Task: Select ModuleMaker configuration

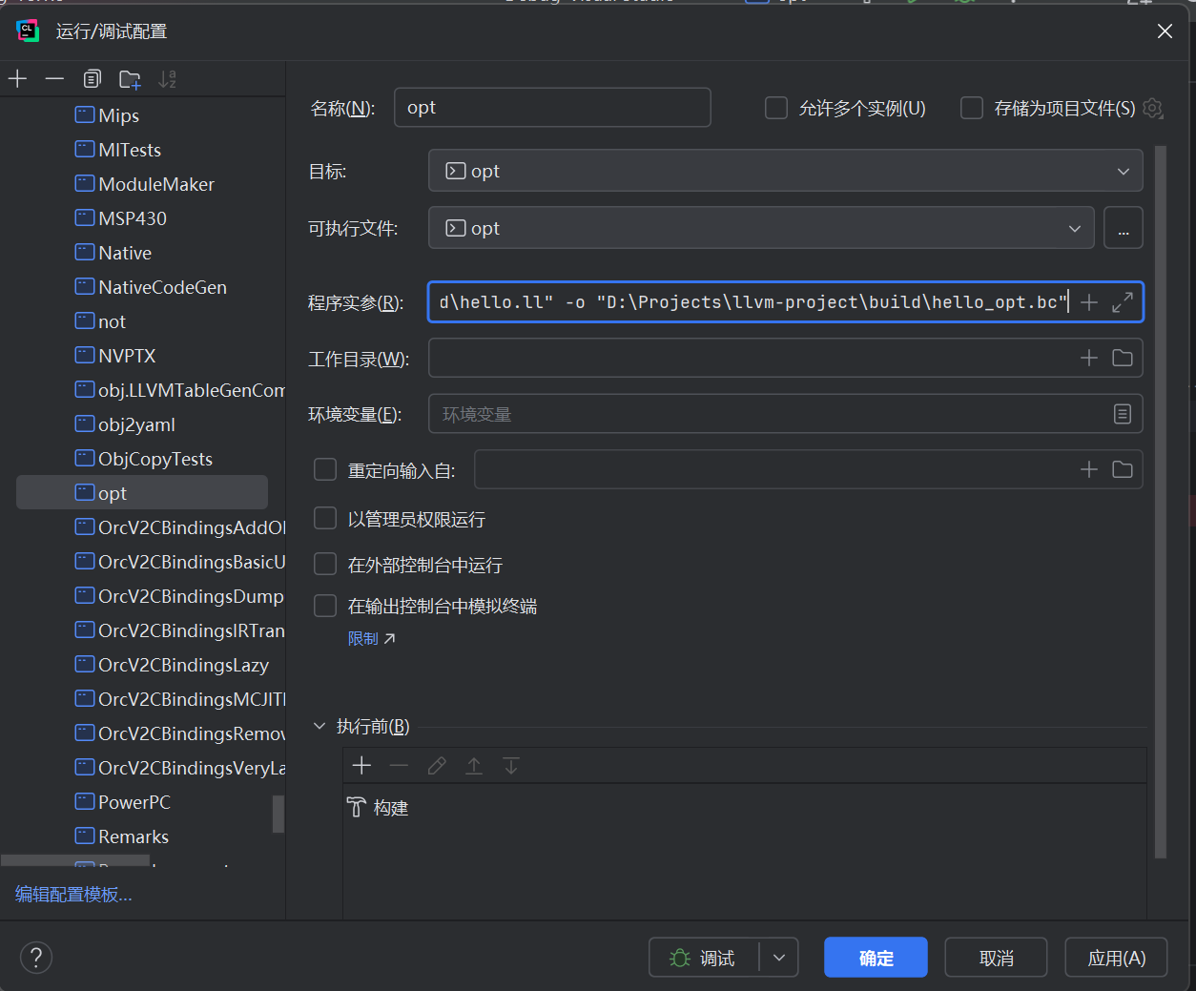Action: [x=145, y=184]
